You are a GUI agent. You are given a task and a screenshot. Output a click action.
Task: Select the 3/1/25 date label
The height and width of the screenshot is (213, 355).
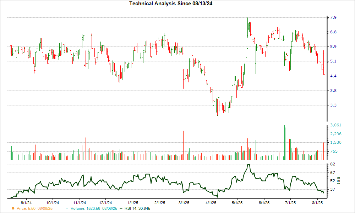[x=184, y=203]
